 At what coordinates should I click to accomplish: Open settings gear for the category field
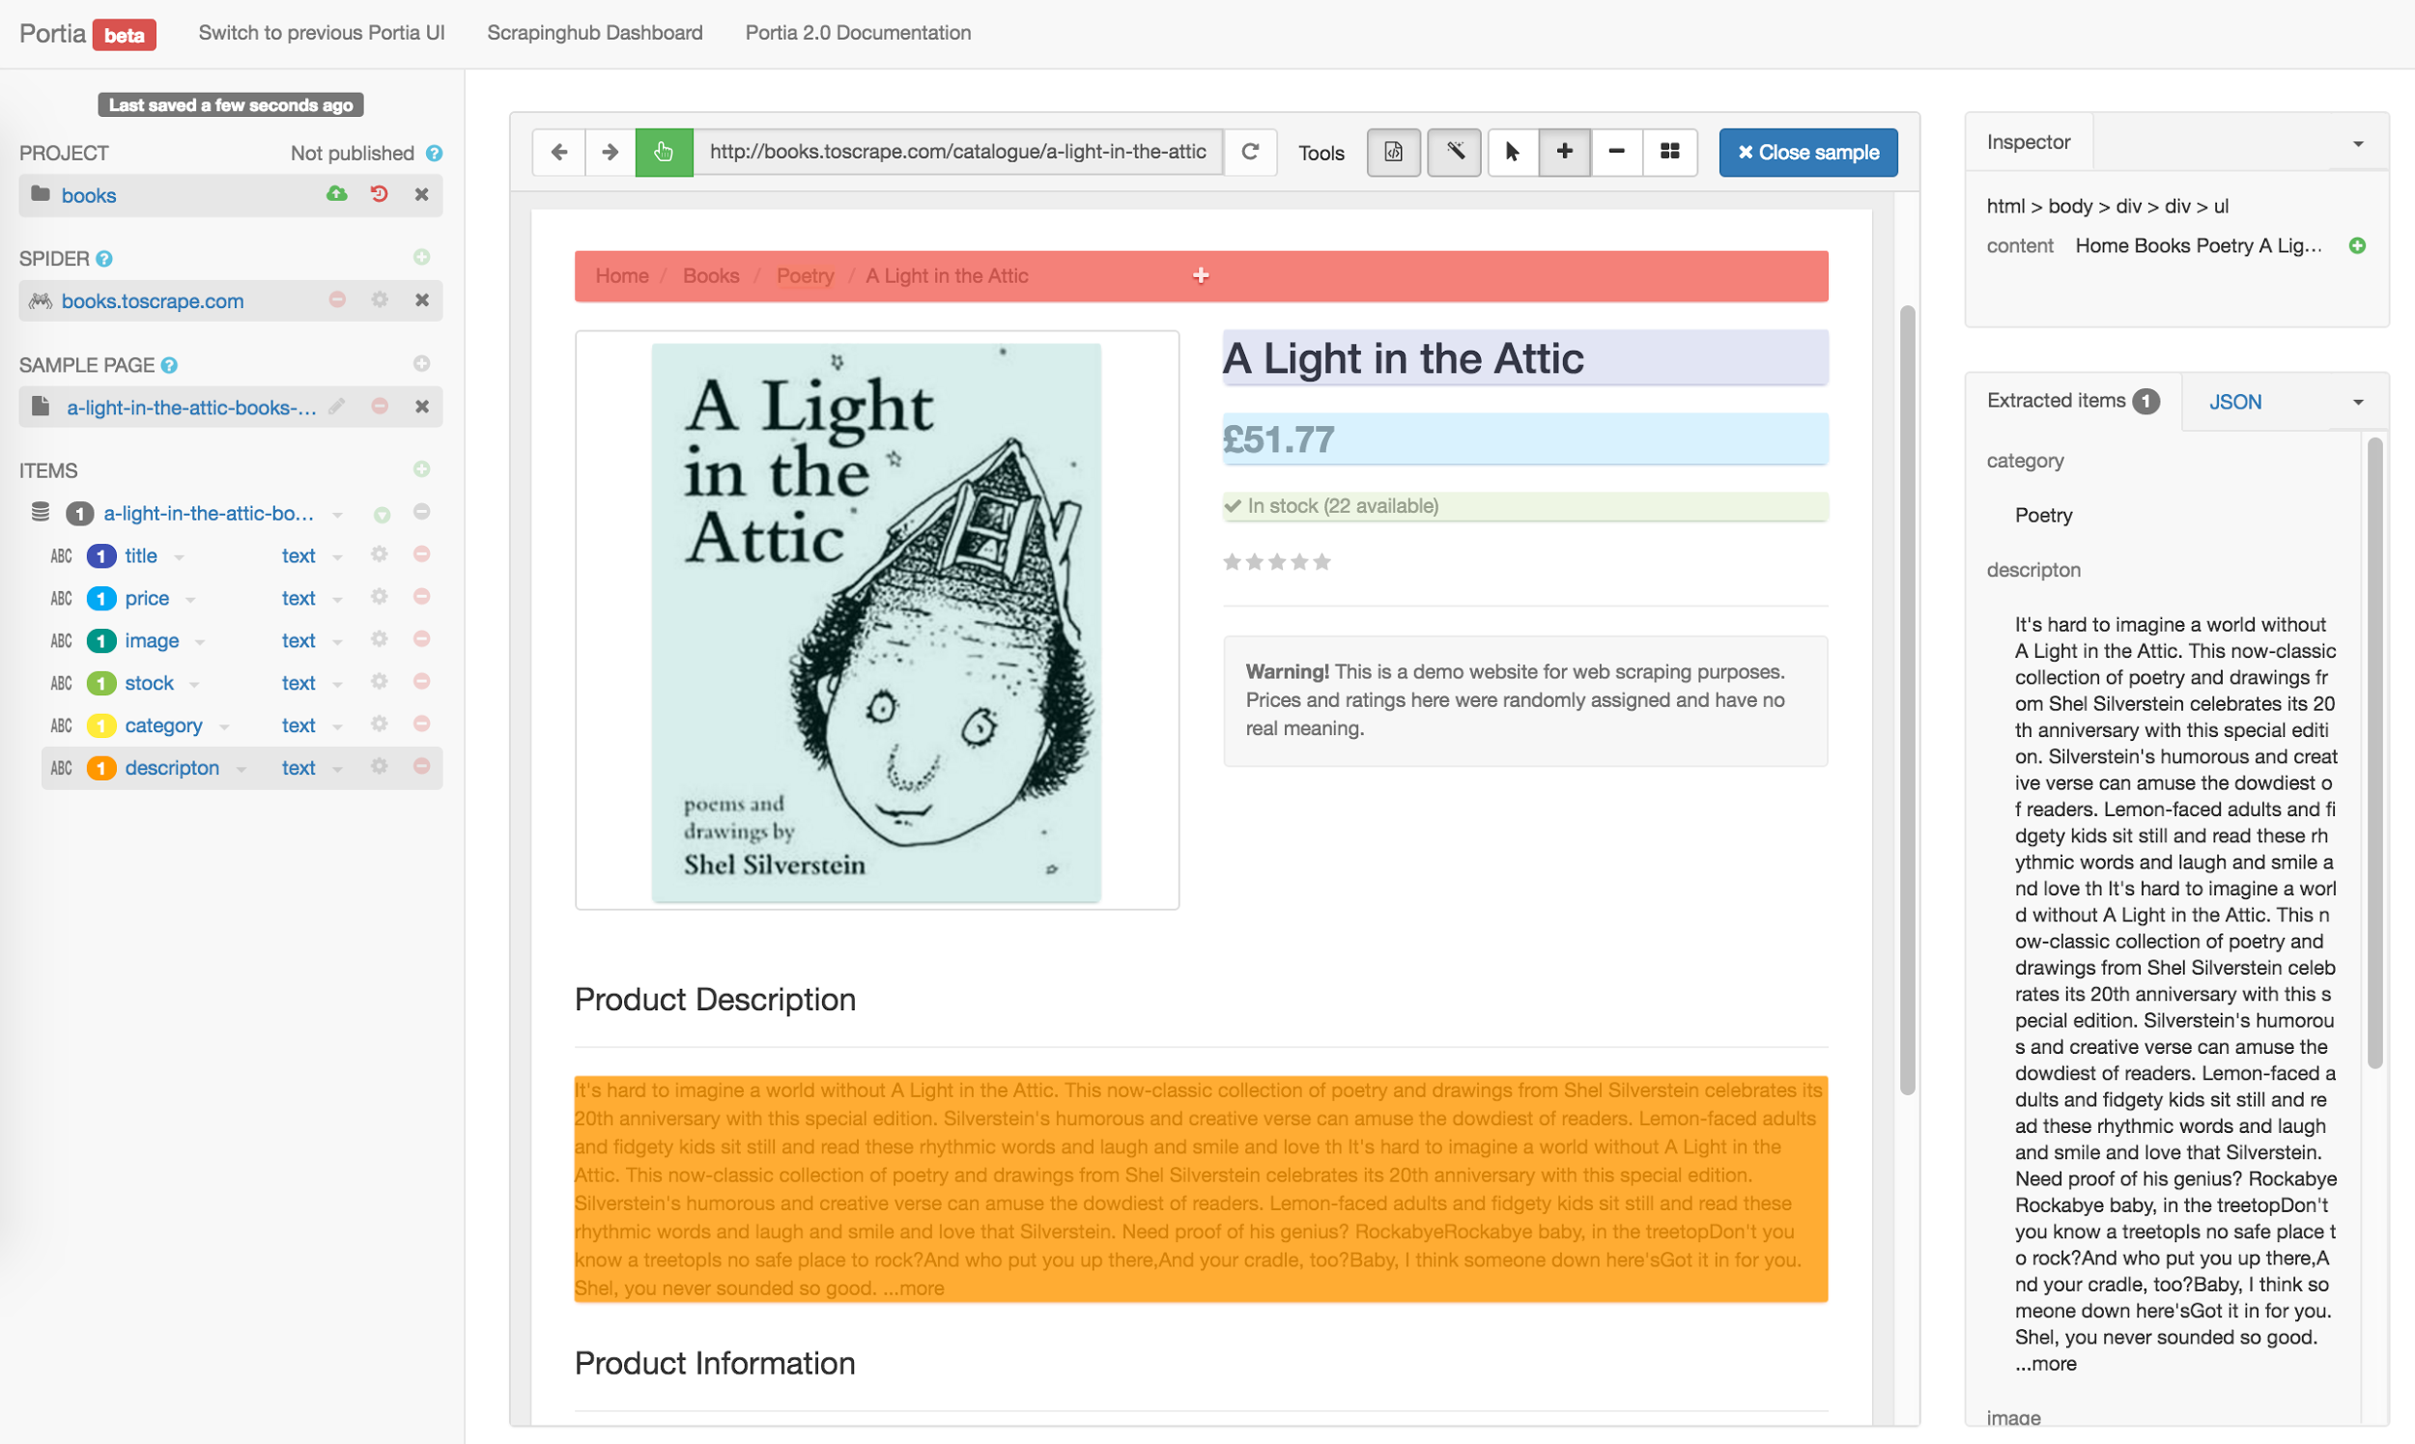point(380,724)
